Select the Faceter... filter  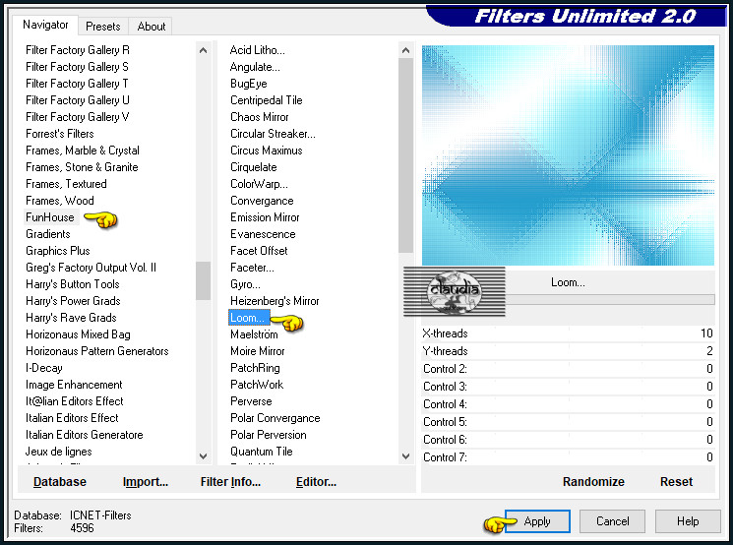click(253, 268)
